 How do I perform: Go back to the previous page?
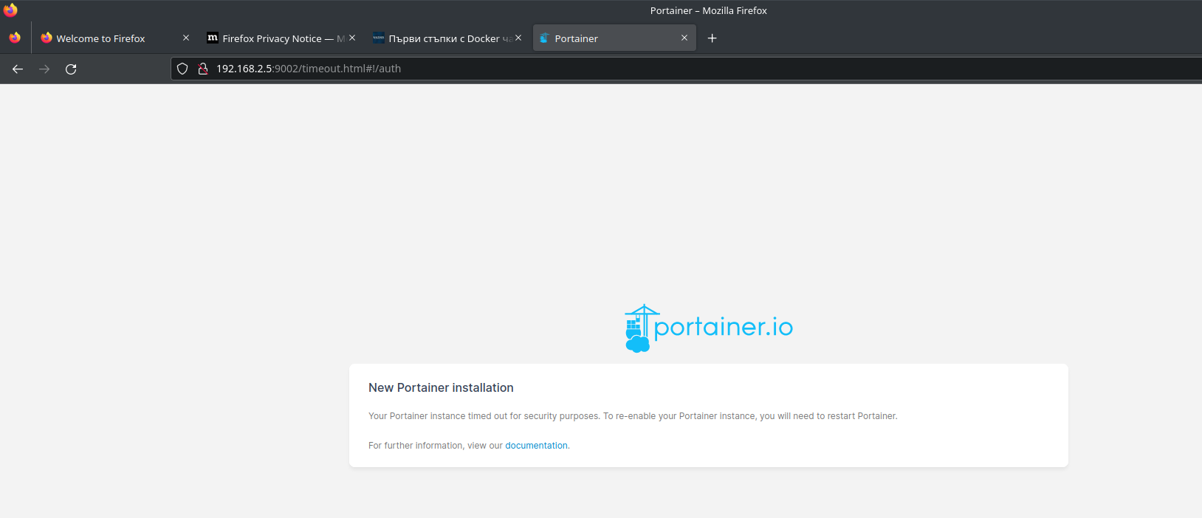coord(18,69)
